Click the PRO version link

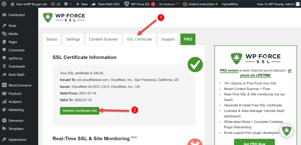[x=229, y=70]
